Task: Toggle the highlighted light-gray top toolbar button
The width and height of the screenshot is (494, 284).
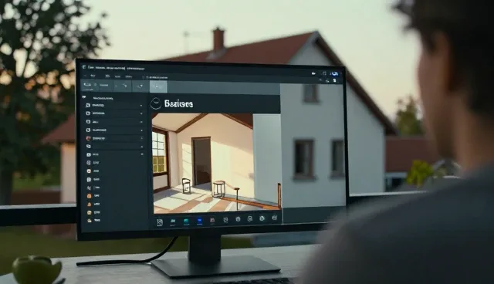Action: click(x=158, y=86)
